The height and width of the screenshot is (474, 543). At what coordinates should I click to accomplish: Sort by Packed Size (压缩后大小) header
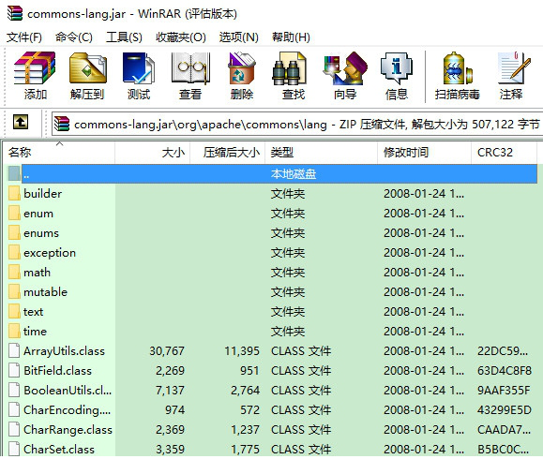click(x=228, y=153)
